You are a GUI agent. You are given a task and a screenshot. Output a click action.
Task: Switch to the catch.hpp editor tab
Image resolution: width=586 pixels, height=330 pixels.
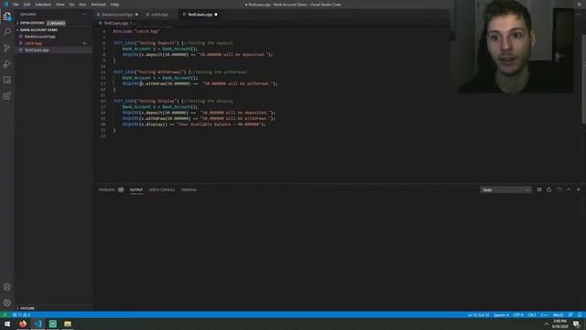[159, 15]
